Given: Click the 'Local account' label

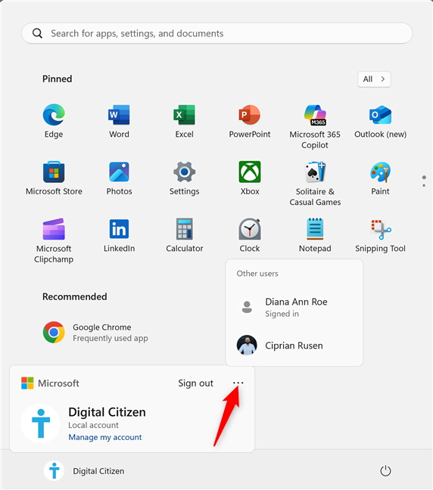Looking at the screenshot, I should point(93,425).
